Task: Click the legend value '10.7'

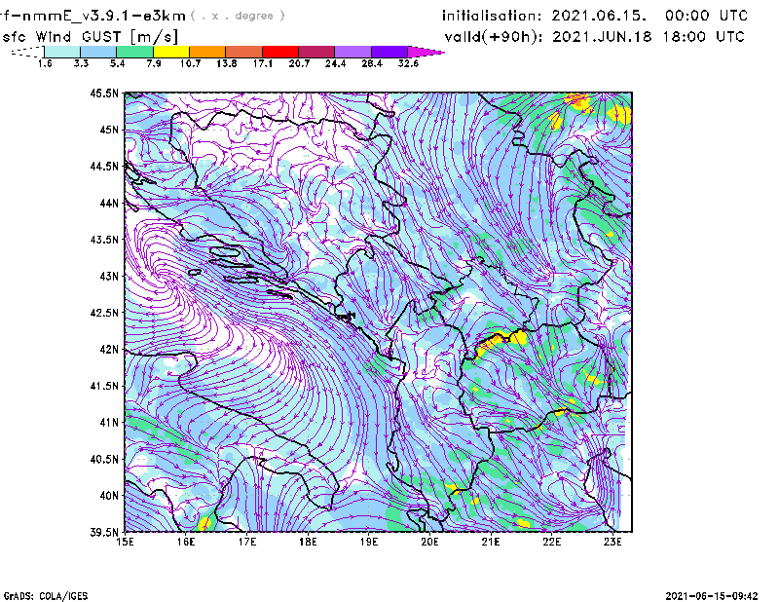Action: pos(190,63)
